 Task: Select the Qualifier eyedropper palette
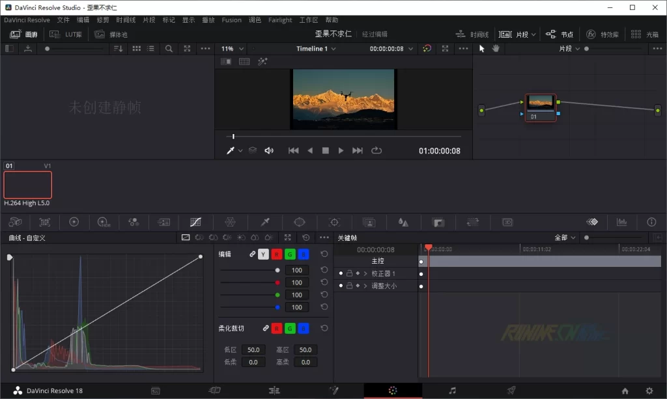pyautogui.click(x=265, y=222)
